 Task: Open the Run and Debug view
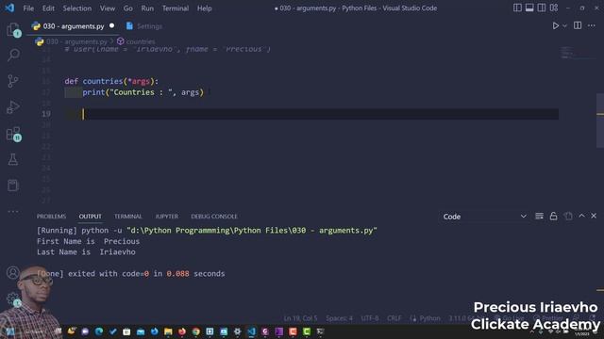pyautogui.click(x=13, y=107)
